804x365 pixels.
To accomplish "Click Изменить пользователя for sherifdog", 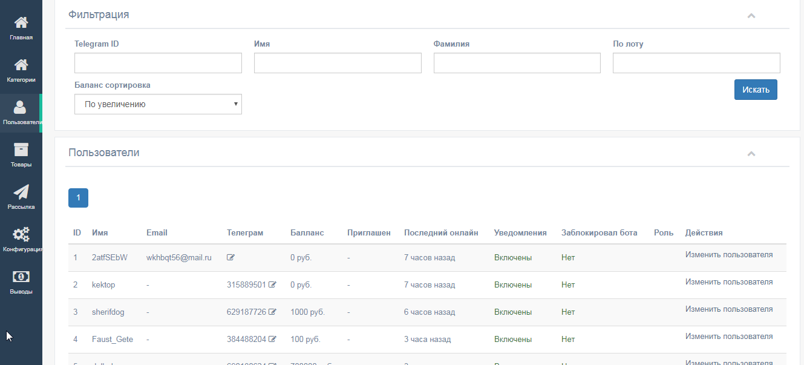I will 729,309.
